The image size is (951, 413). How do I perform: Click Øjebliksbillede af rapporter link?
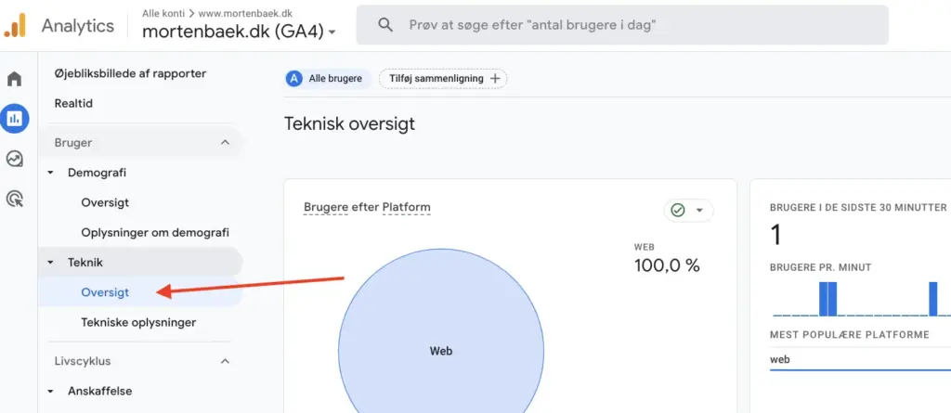137,73
